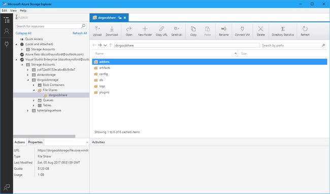Select the Azure Pass subscription node
The width and height of the screenshot is (330, 194).
pos(54,54)
